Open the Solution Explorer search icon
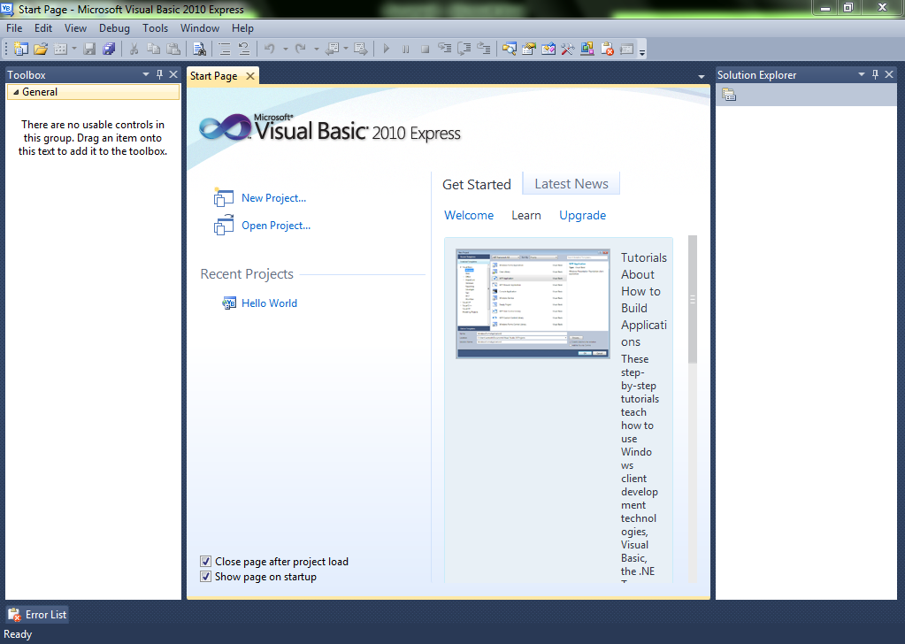The image size is (905, 644). click(729, 94)
